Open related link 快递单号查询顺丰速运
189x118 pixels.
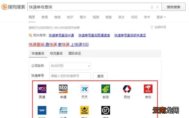click(130, 35)
